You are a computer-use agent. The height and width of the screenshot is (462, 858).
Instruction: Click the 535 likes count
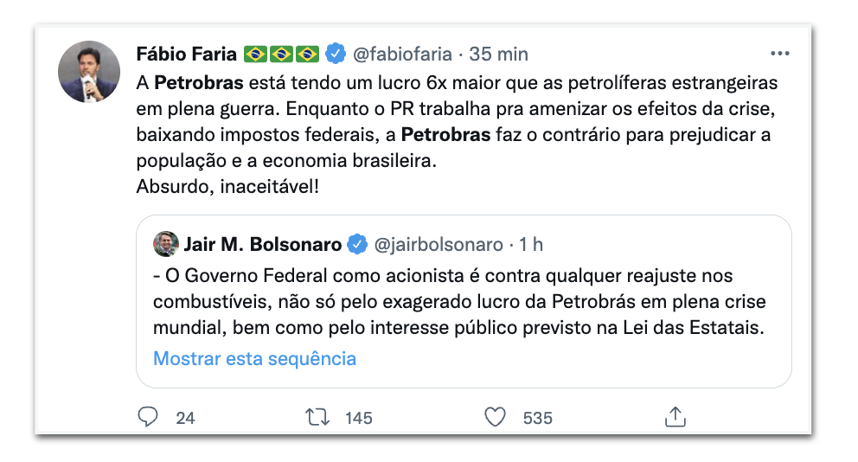click(x=538, y=418)
